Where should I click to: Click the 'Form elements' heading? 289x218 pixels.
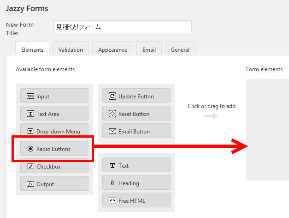264,69
